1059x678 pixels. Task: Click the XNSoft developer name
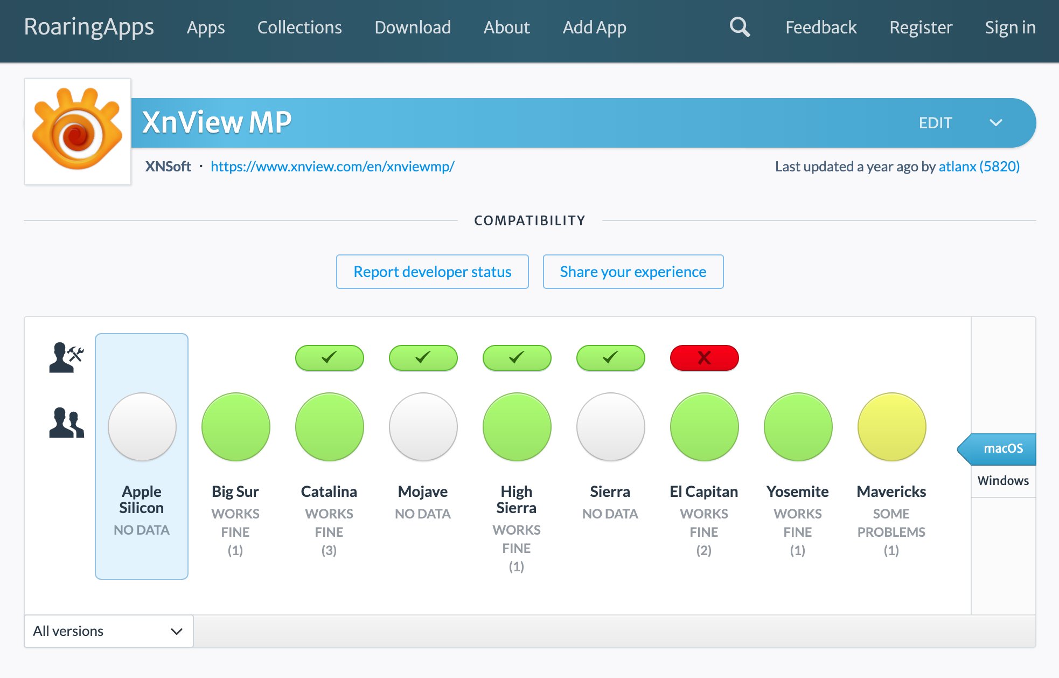(168, 167)
